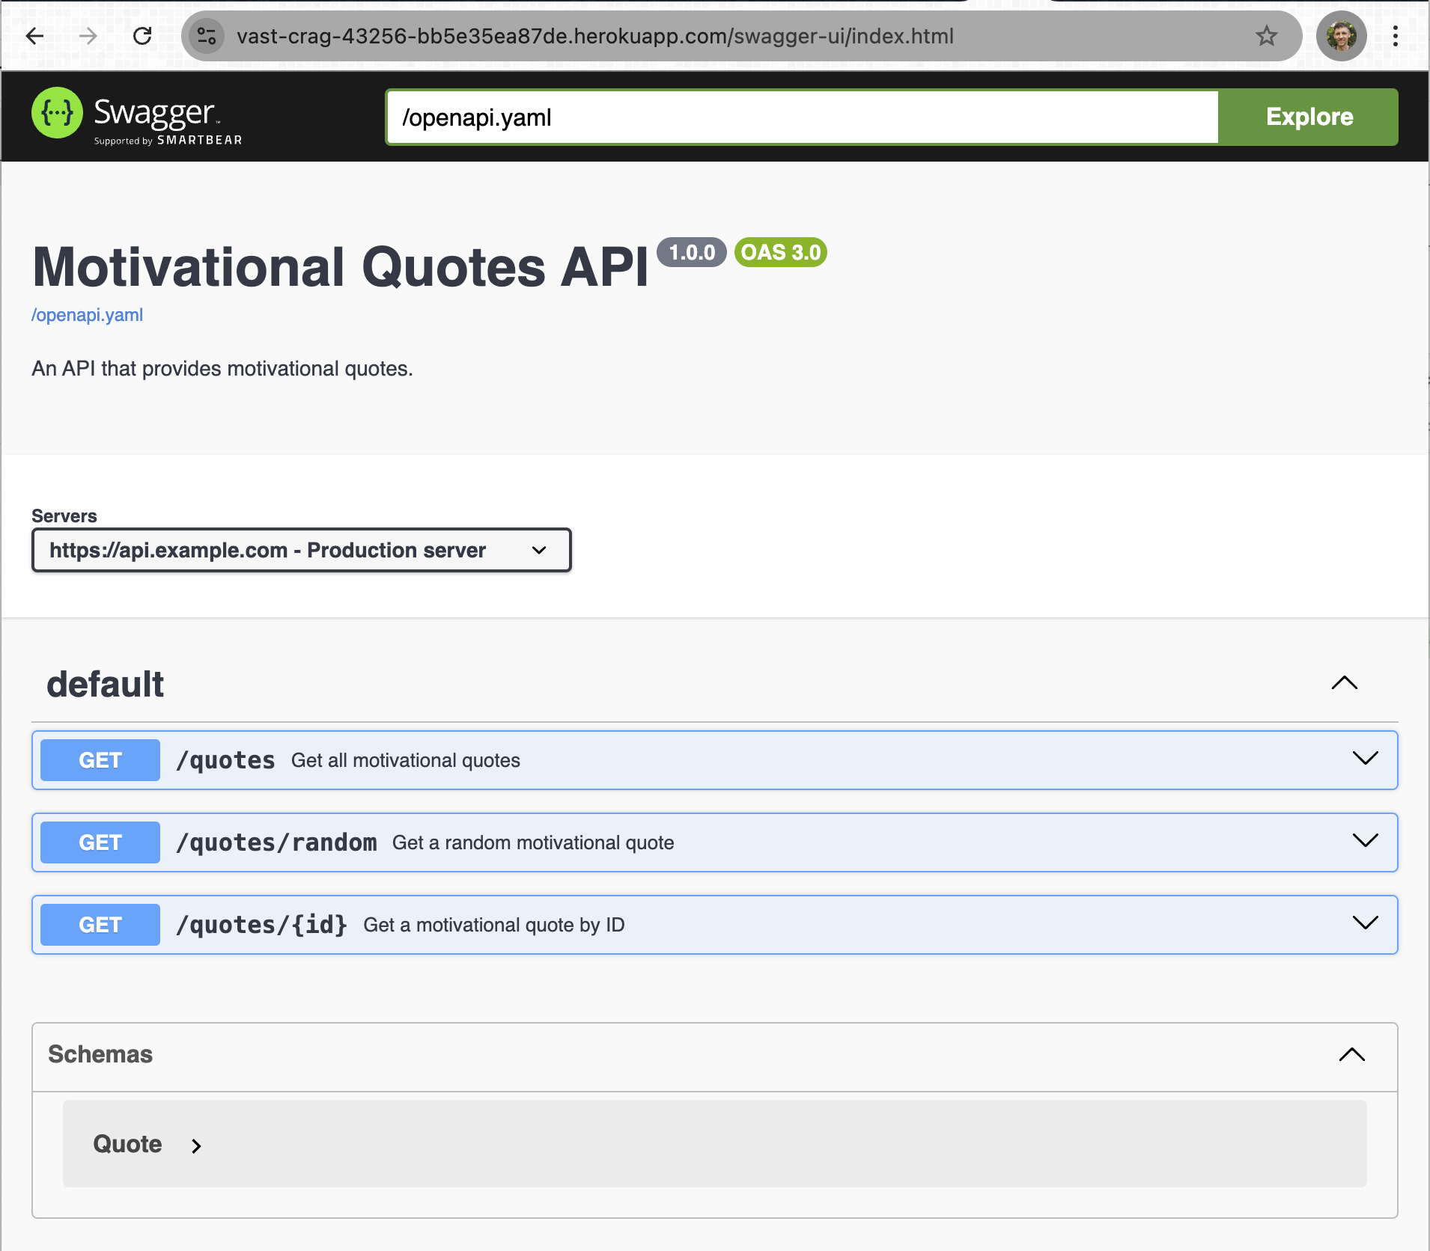Click the GET badge for /quotes/{id}
1430x1251 pixels.
pos(100,925)
